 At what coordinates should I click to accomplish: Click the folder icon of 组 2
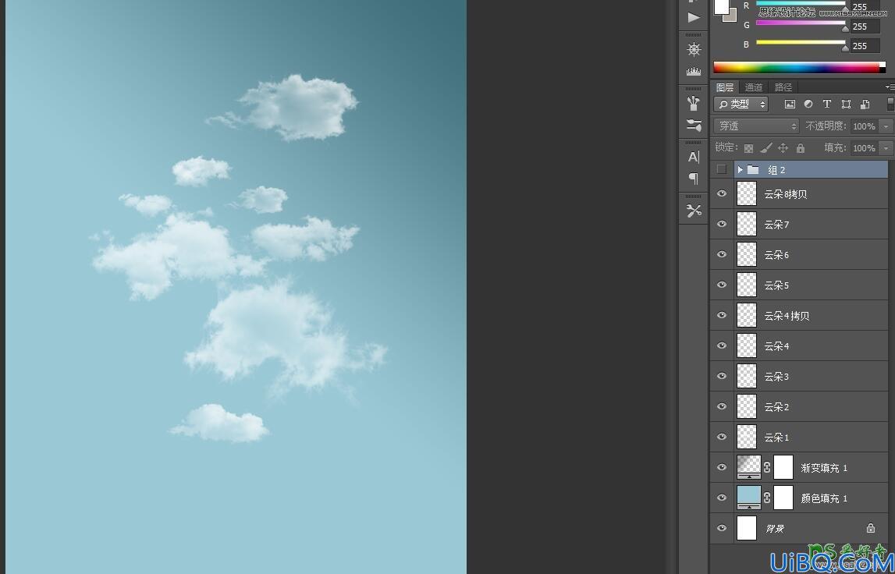click(x=754, y=169)
